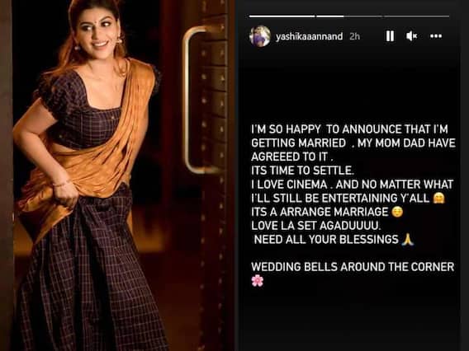Viewport: 469px width, 351px height.
Task: Click the NEED ALL YOUR BLESSINGS text
Action: coord(326,240)
